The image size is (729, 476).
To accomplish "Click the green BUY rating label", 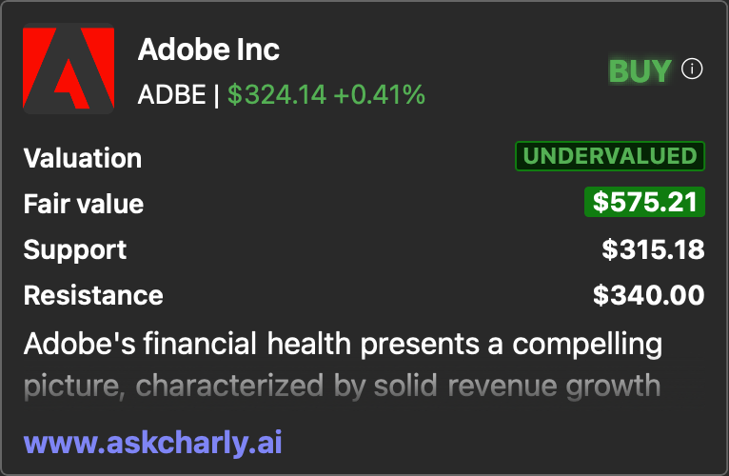I will click(640, 70).
